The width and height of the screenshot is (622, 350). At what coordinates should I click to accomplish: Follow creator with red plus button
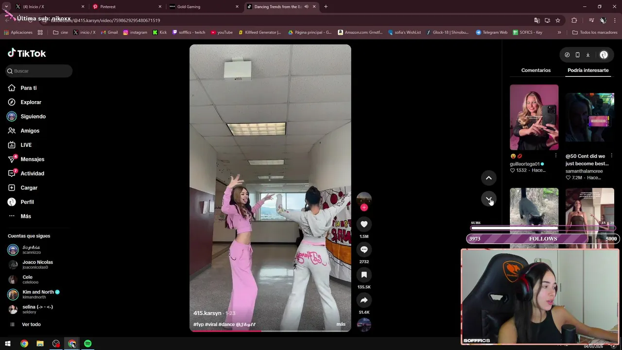click(364, 208)
